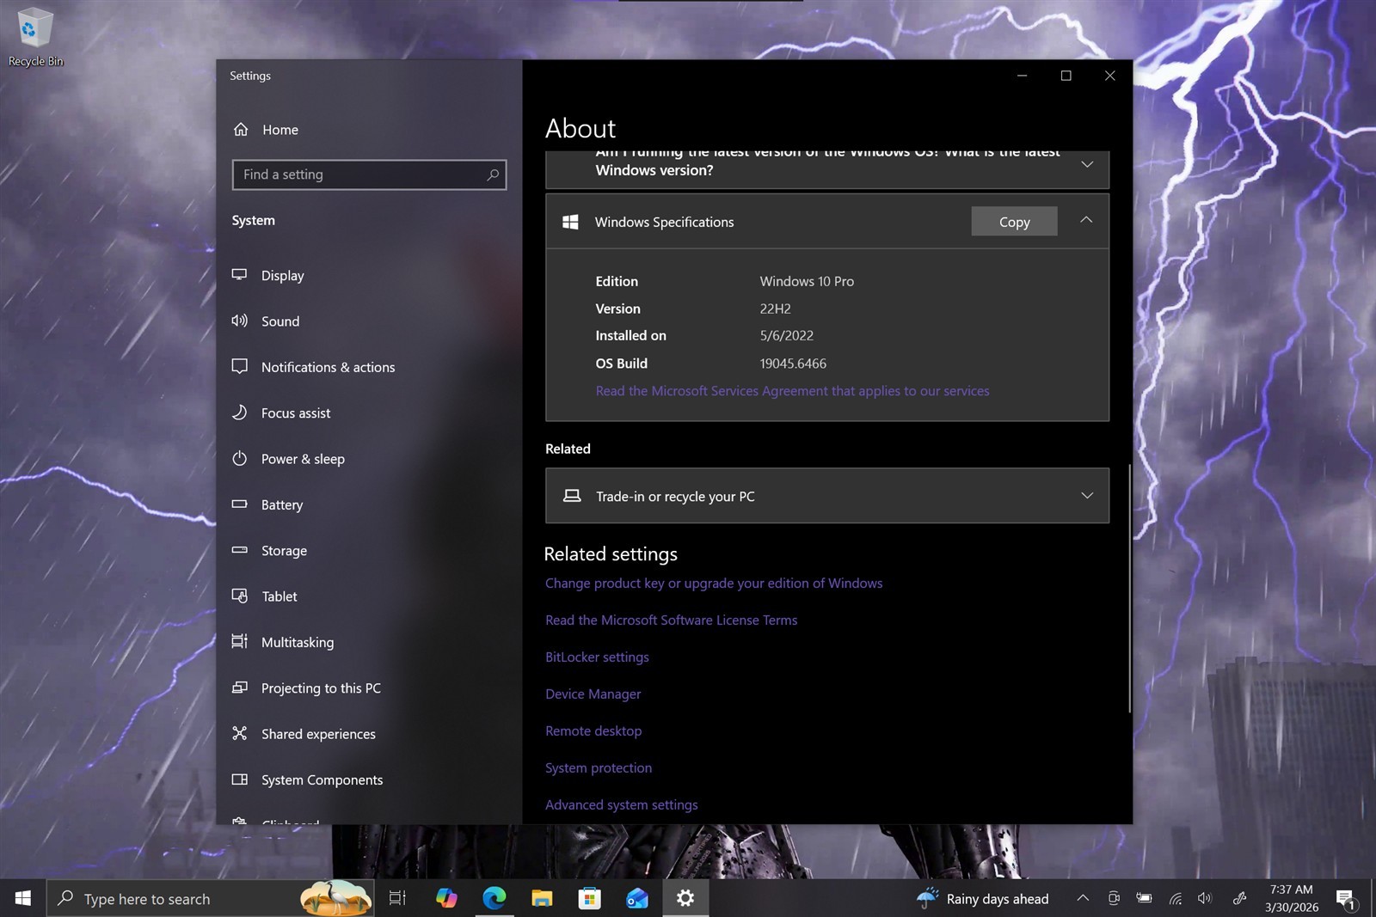The width and height of the screenshot is (1376, 917).
Task: Open Task View from the taskbar
Action: pos(397,898)
